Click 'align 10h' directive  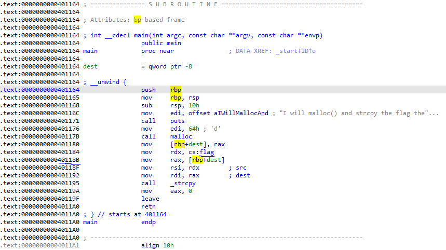(x=157, y=245)
